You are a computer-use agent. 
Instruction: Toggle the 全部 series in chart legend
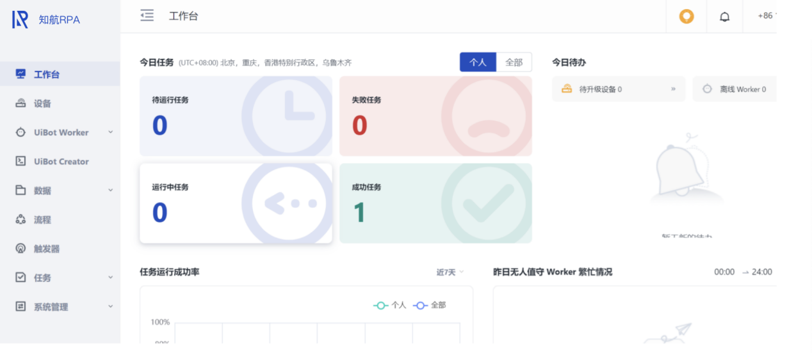pyautogui.click(x=430, y=306)
